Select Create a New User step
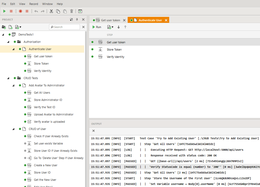 [x=46, y=165]
